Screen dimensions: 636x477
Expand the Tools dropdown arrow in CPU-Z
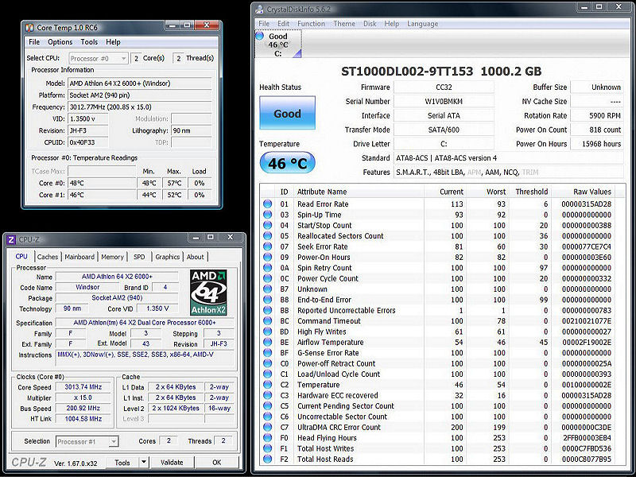click(x=144, y=462)
